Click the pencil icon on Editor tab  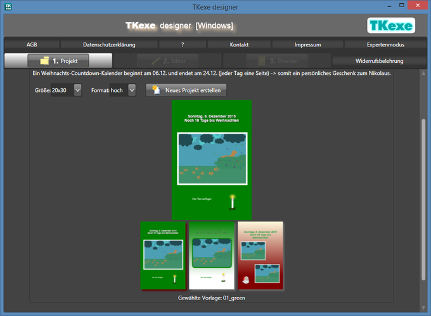pos(156,61)
